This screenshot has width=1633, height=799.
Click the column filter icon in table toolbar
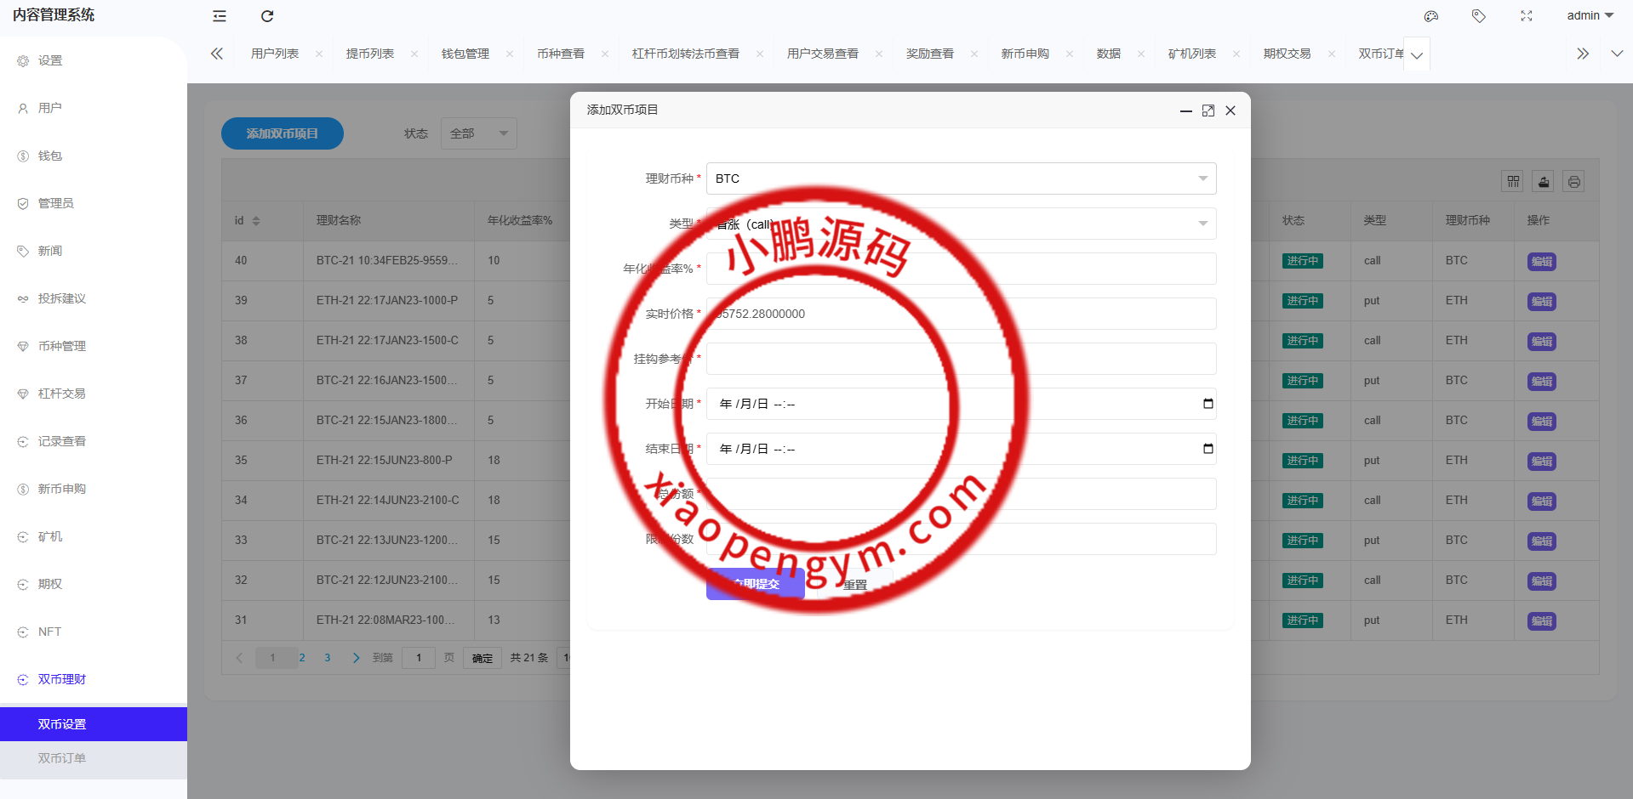pyautogui.click(x=1513, y=181)
